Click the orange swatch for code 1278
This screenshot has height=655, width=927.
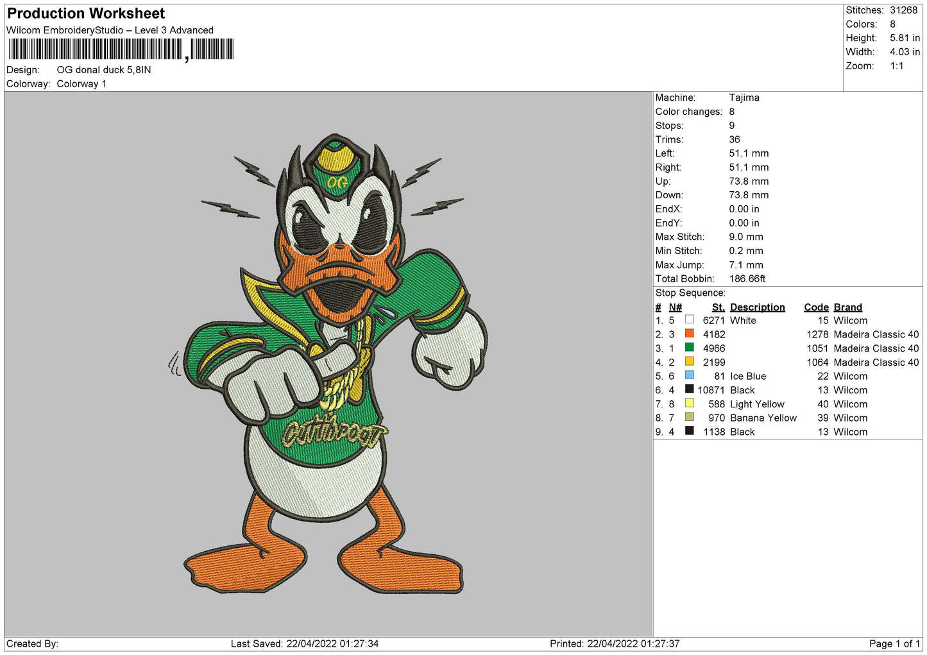(689, 334)
